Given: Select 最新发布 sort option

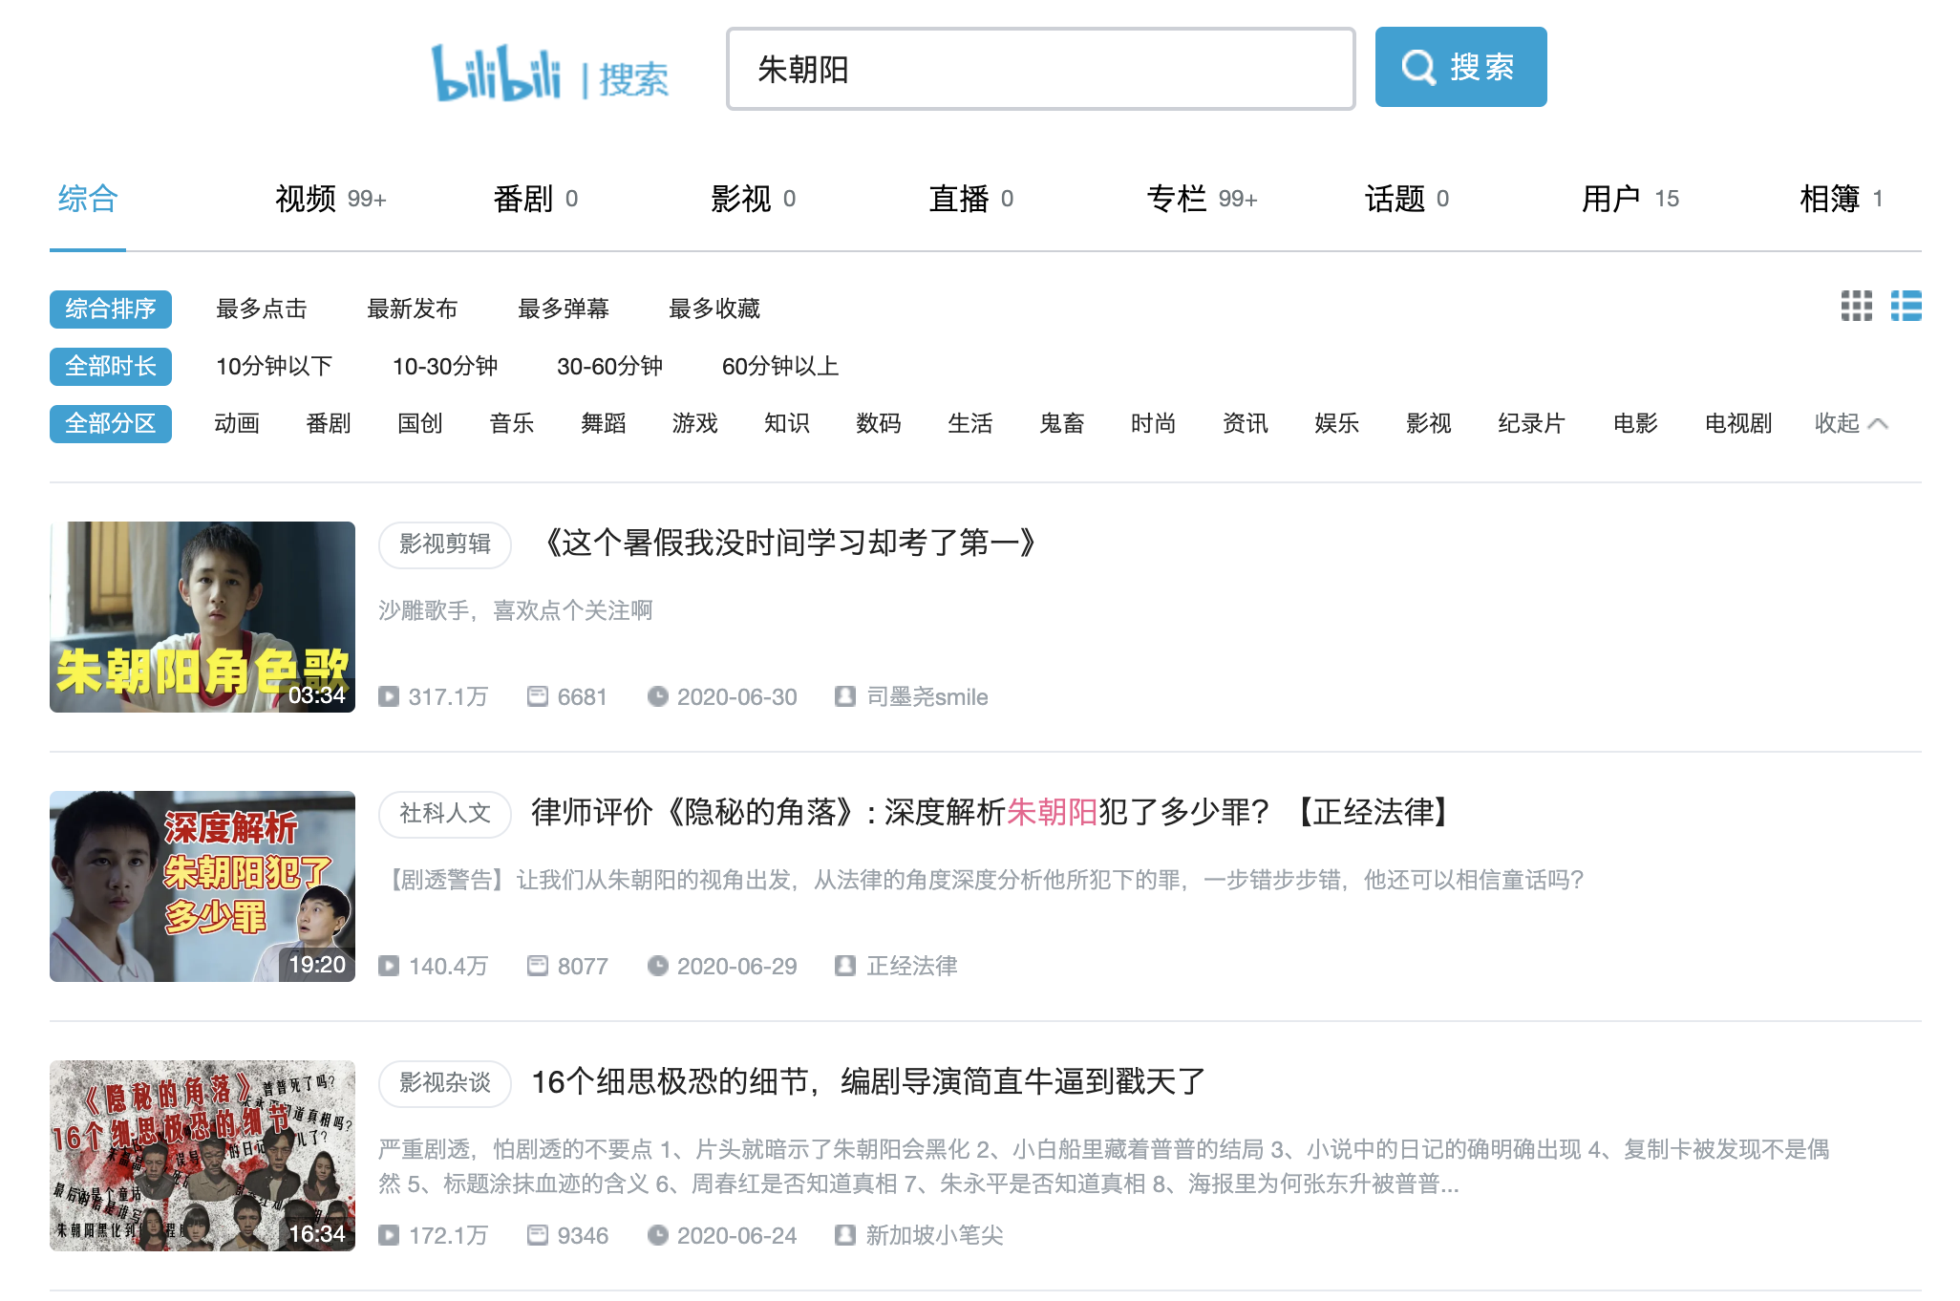Looking at the screenshot, I should tap(412, 309).
